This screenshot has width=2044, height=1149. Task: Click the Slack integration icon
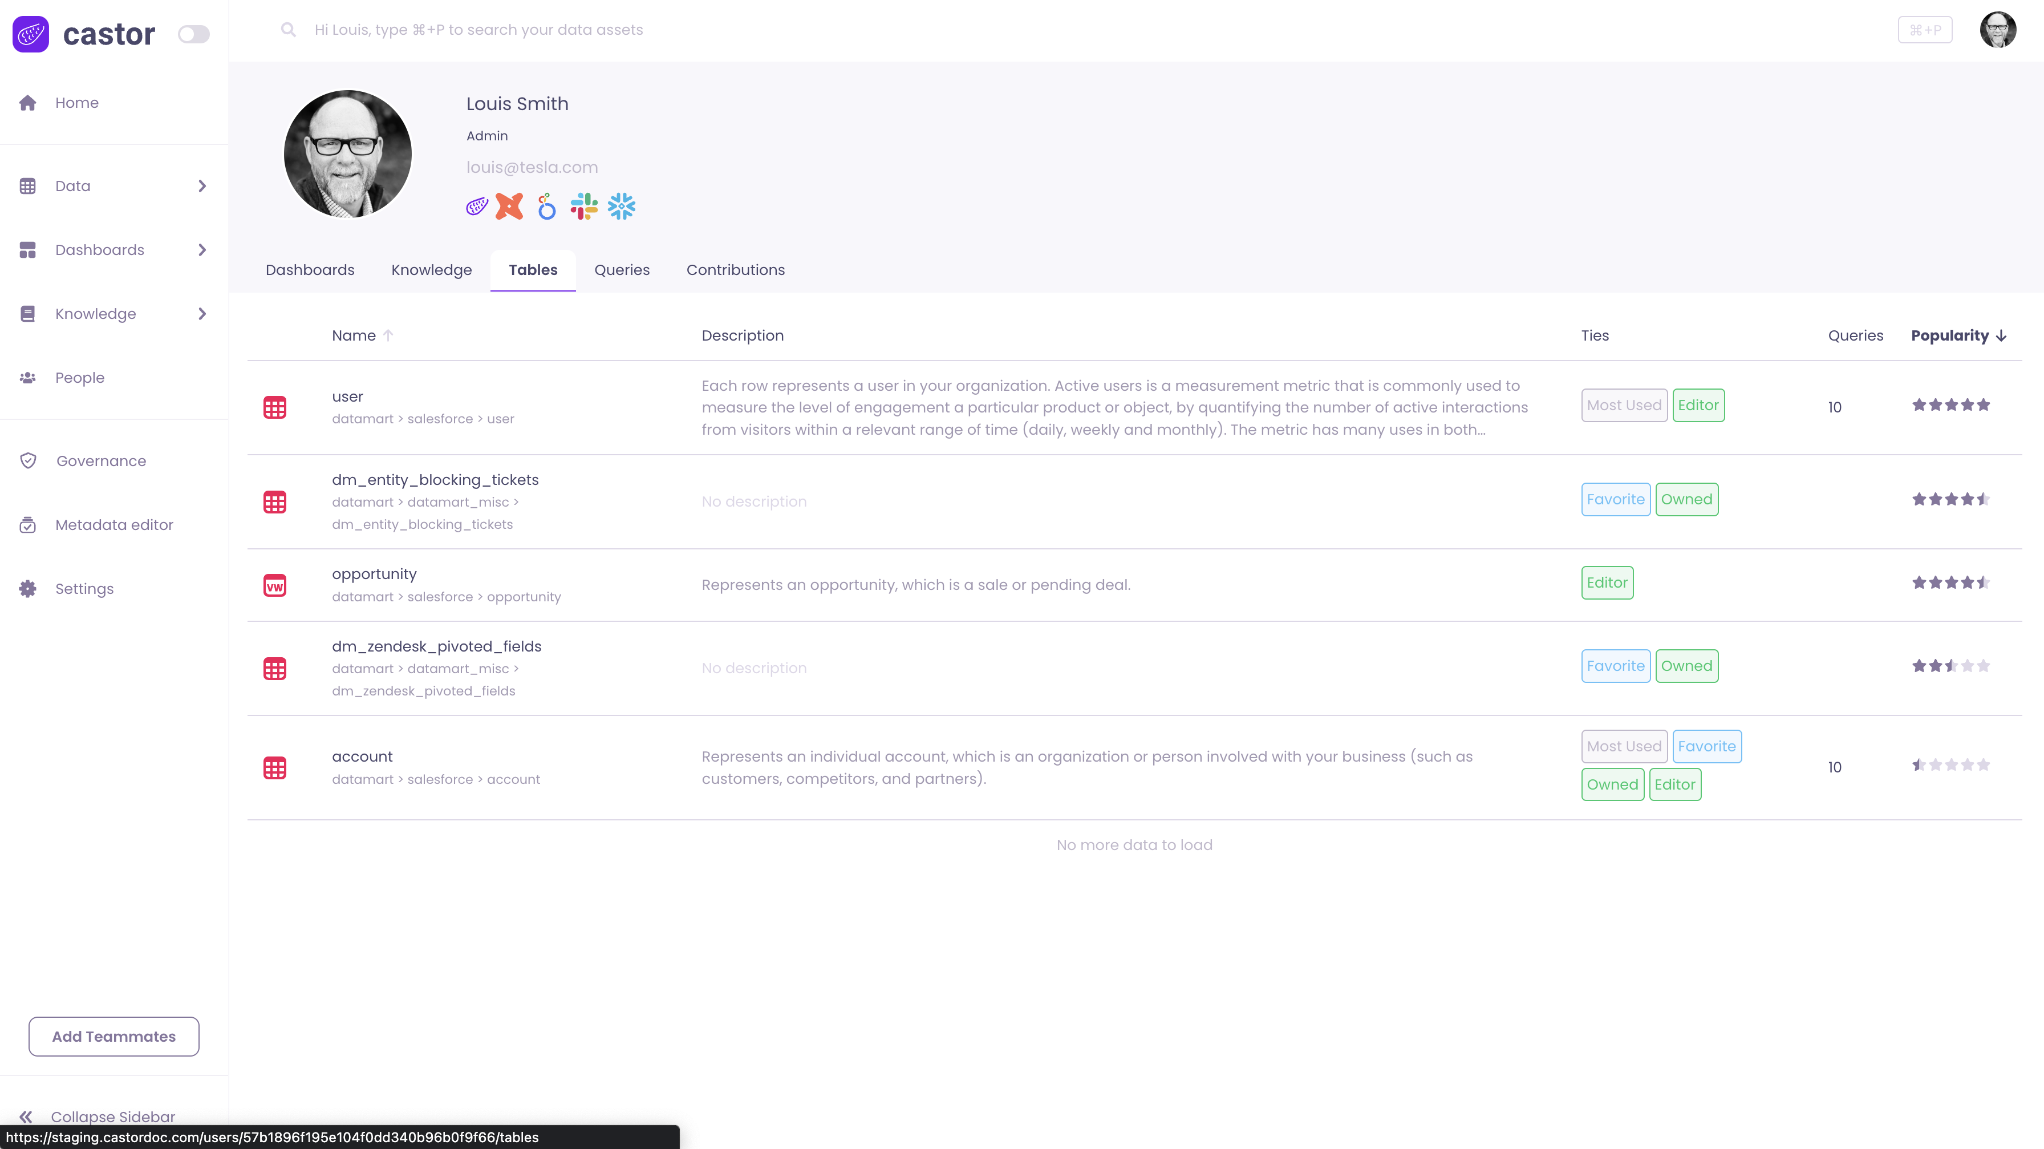click(x=584, y=207)
